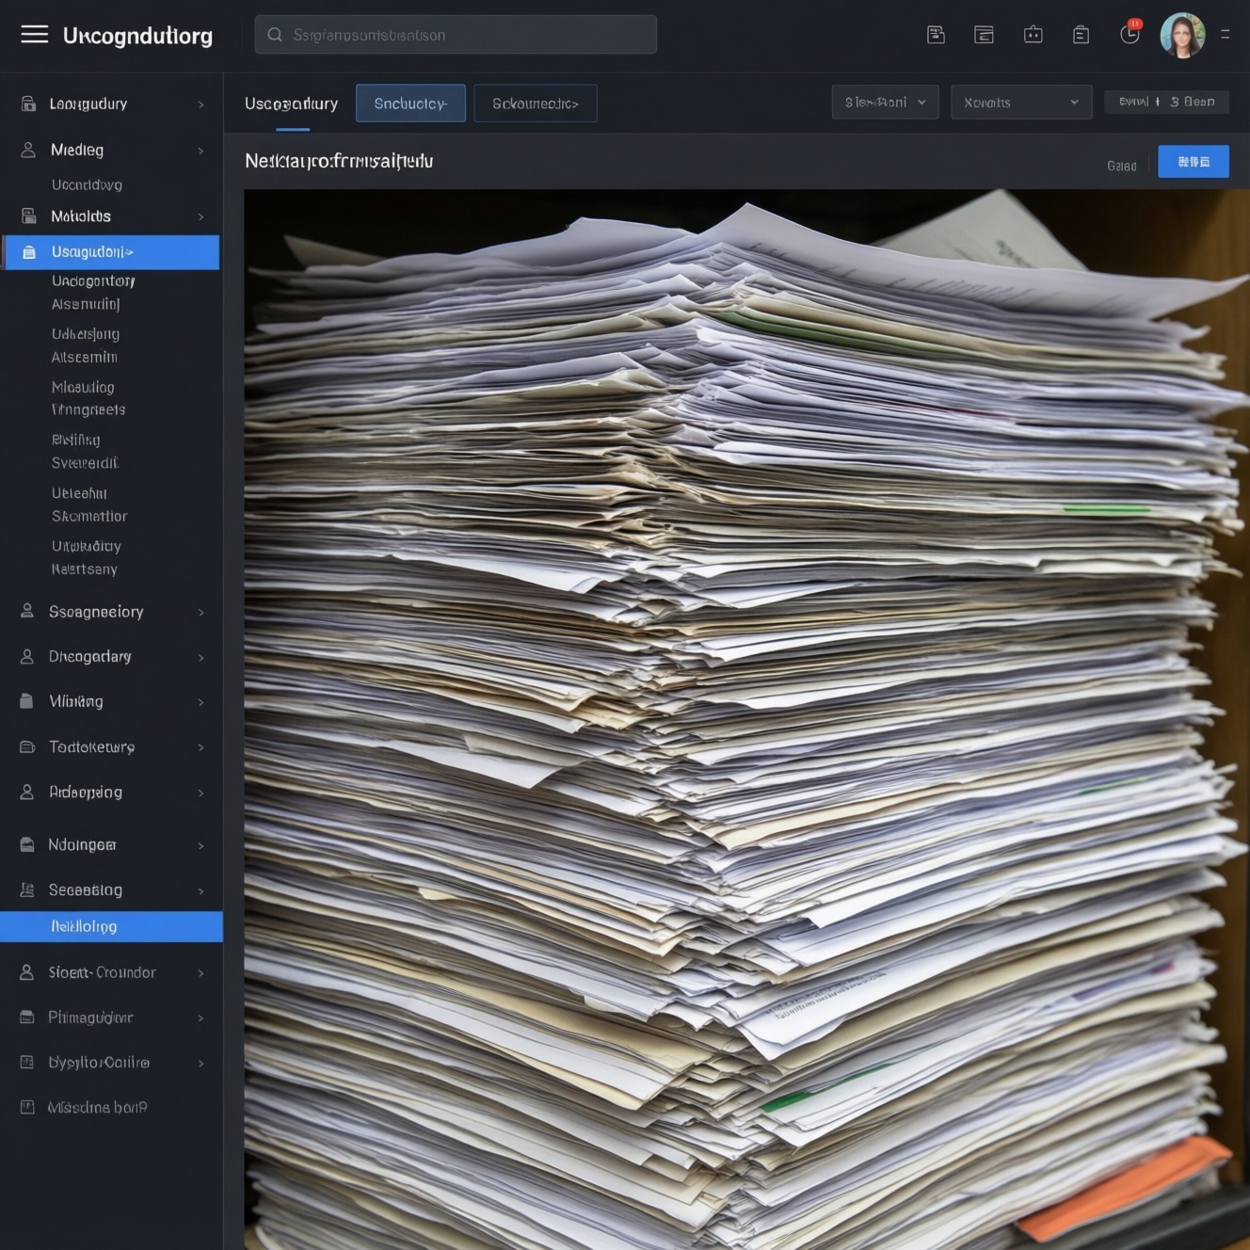Click the briefcase icon in top bar
This screenshot has width=1250, height=1250.
[x=1033, y=35]
